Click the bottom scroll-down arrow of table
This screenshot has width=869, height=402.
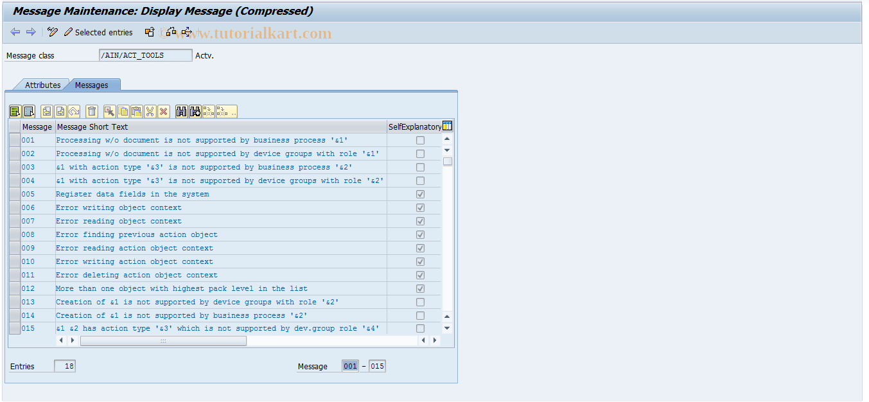point(448,328)
